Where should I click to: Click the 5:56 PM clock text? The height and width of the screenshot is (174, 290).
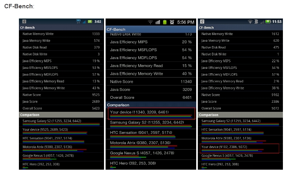coord(186,22)
